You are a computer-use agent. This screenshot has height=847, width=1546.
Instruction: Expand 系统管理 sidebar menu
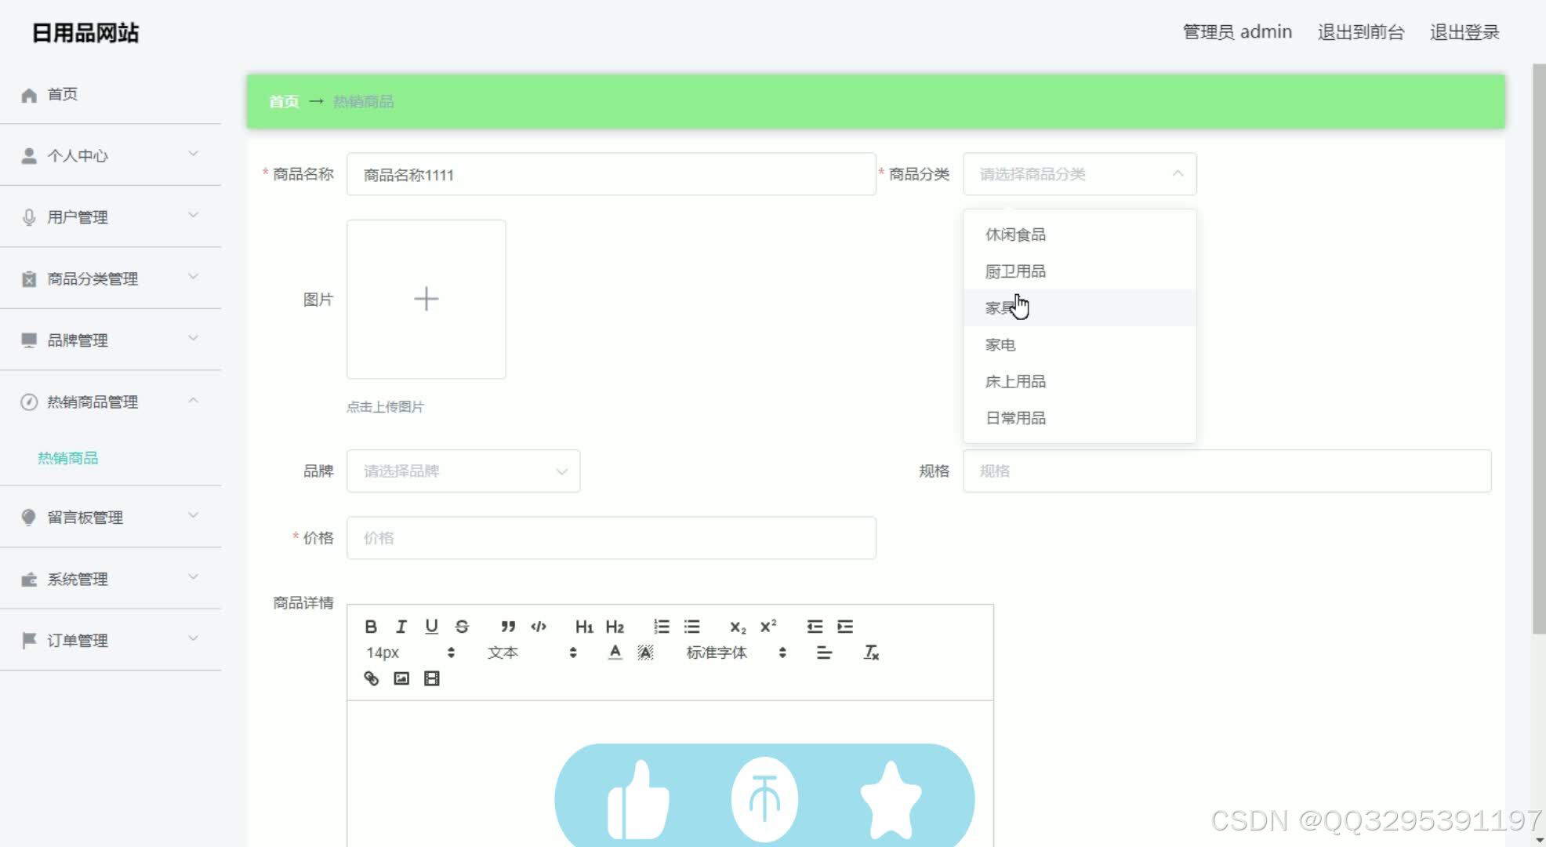coord(111,579)
